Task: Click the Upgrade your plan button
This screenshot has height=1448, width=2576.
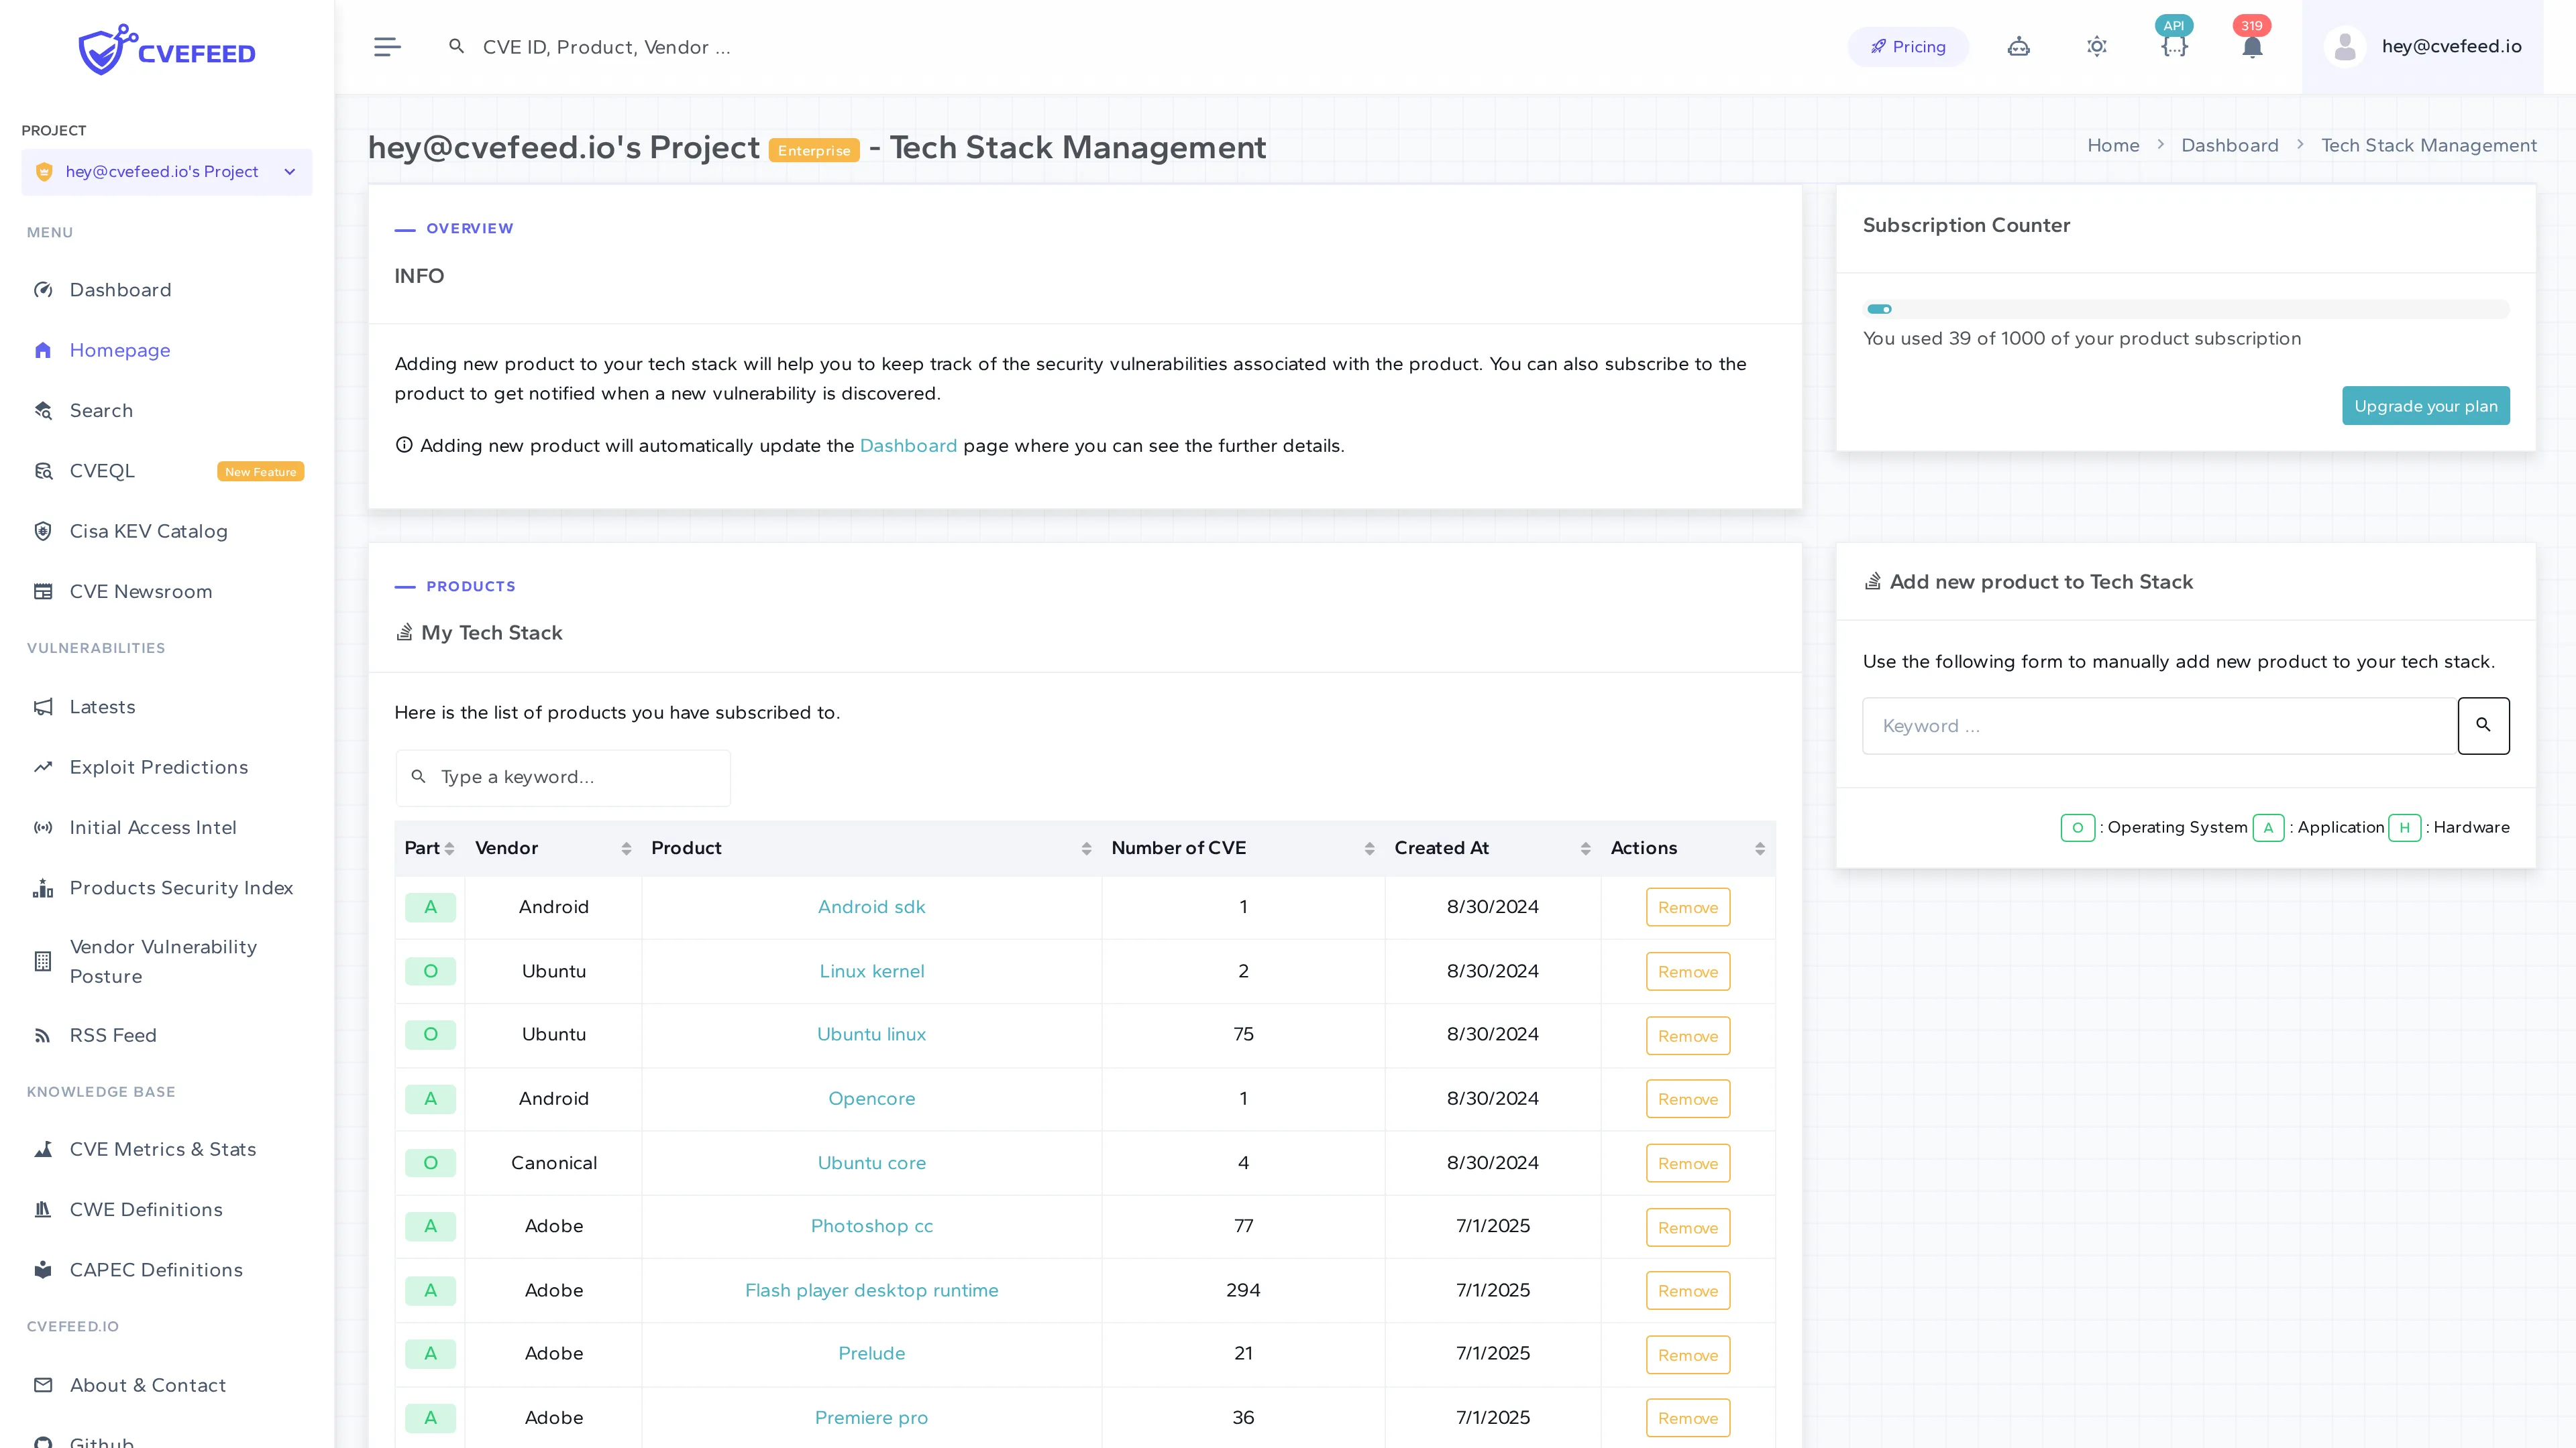Action: click(x=2426, y=406)
